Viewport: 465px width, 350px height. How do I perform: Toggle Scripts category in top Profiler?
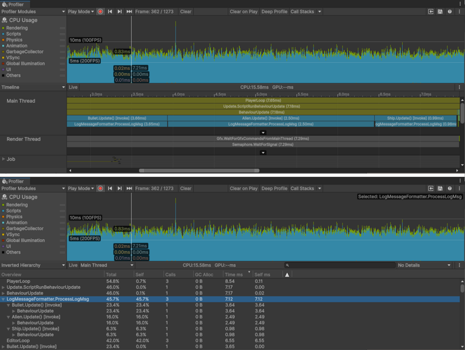pyautogui.click(x=3, y=34)
